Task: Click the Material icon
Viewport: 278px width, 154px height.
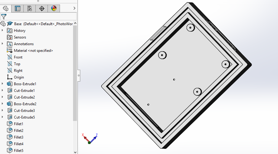Action: pyautogui.click(x=10, y=50)
